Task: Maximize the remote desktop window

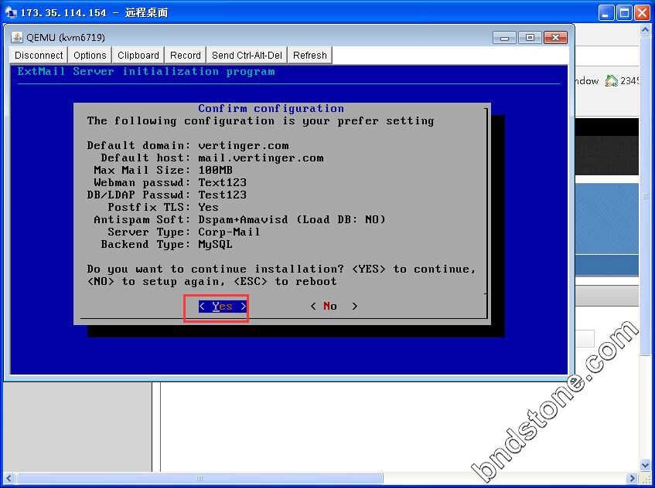Action: click(624, 13)
